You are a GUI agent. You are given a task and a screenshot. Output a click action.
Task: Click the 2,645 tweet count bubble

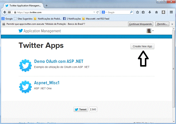[x=93, y=110]
